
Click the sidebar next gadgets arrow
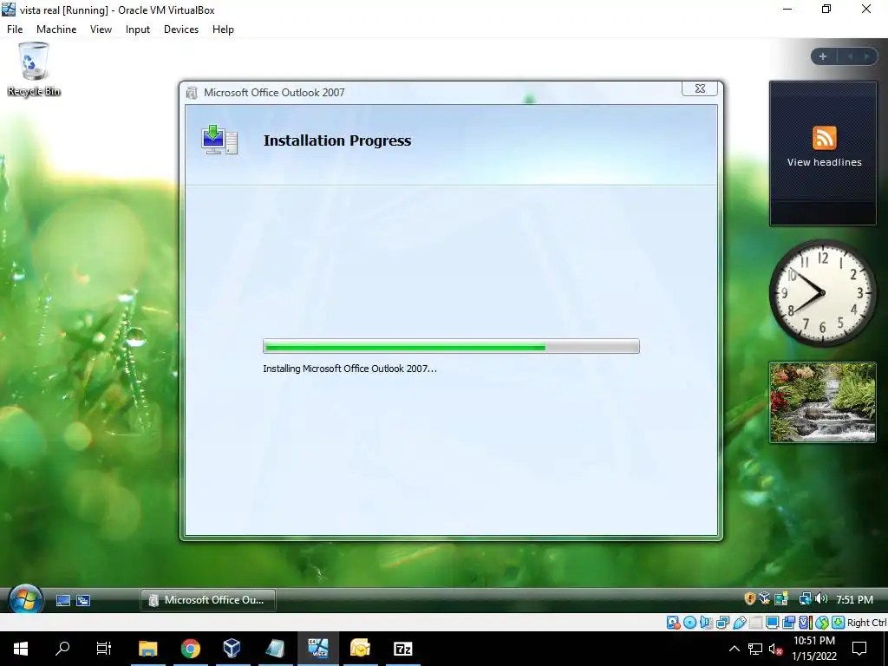[866, 56]
